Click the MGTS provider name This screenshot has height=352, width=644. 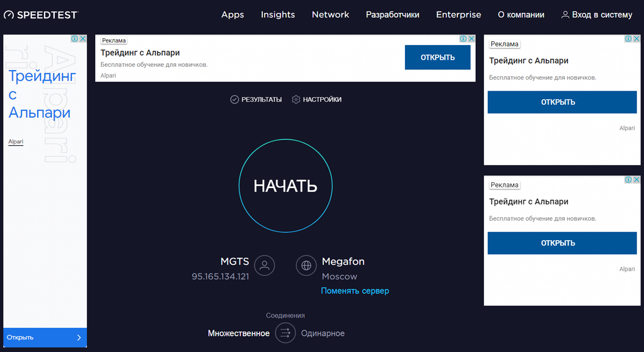[235, 261]
